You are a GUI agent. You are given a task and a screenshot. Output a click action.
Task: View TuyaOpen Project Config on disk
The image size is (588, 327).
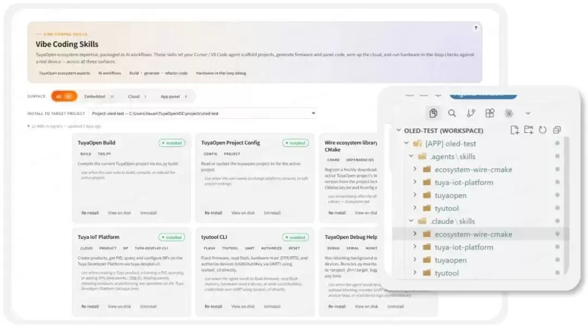pos(243,213)
